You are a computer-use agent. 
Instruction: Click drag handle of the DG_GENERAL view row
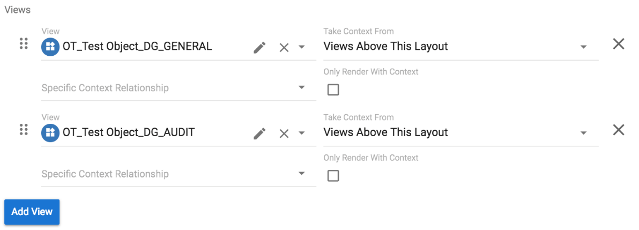click(x=24, y=43)
